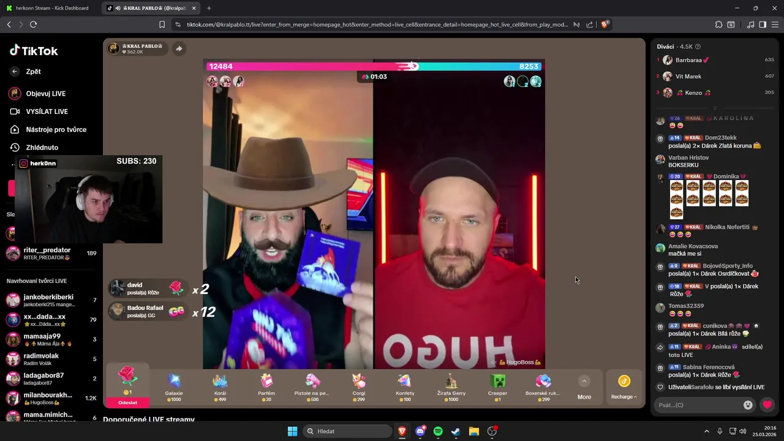The height and width of the screenshot is (441, 784).
Task: Open Windows Start menu
Action: 292,431
